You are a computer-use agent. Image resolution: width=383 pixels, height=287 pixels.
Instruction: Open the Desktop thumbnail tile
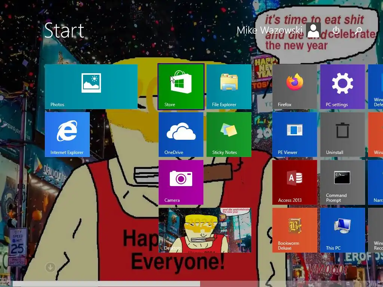point(205,230)
